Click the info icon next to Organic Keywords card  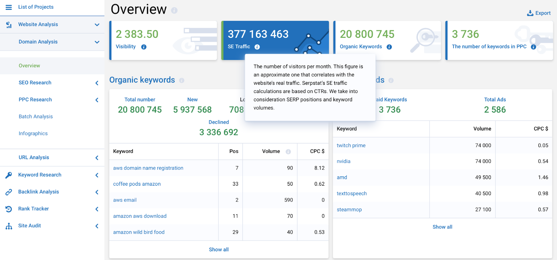(389, 47)
